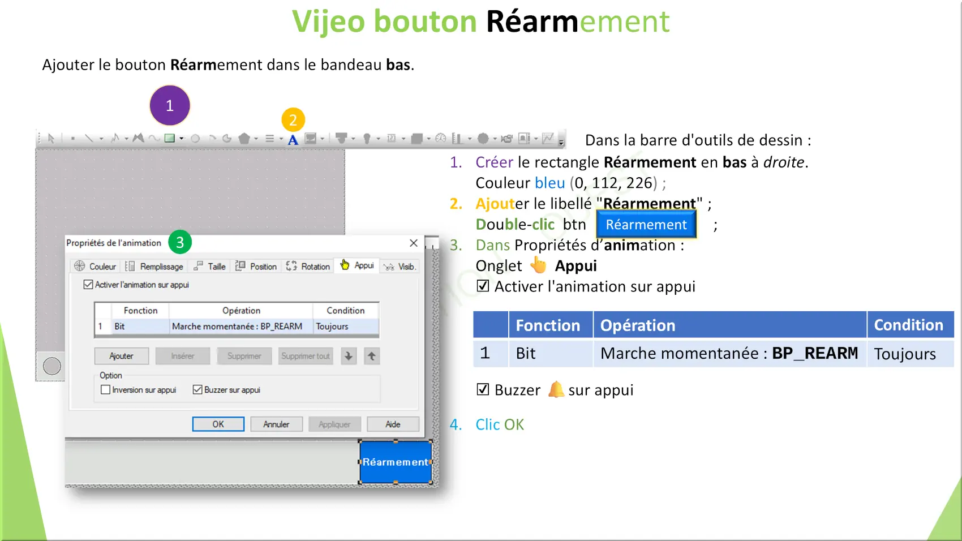Close the Propriétés de l'animation dialog

click(414, 243)
